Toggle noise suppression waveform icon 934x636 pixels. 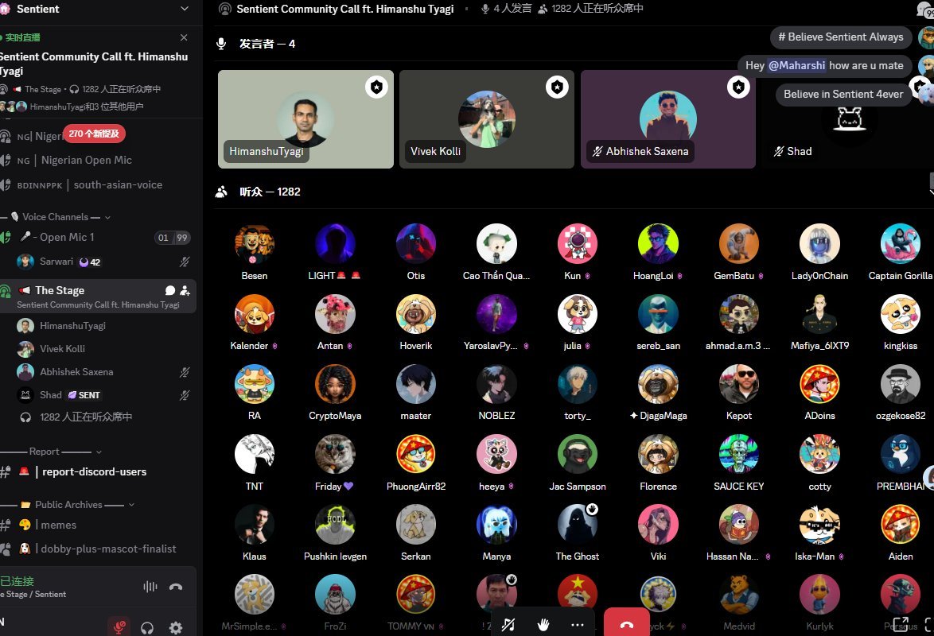click(150, 588)
